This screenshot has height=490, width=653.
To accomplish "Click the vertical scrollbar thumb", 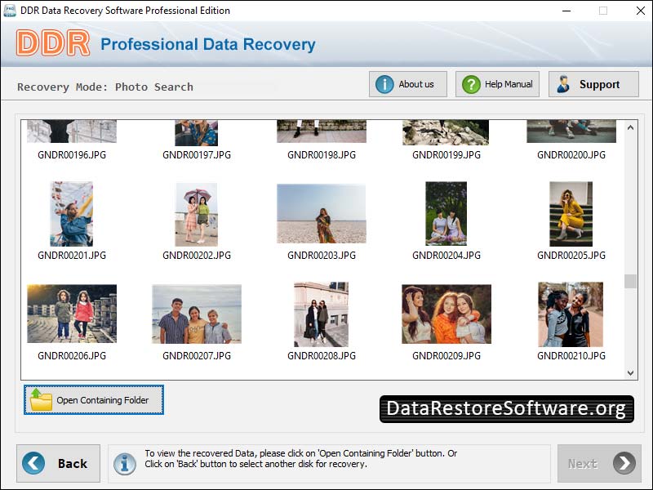I will pyautogui.click(x=630, y=281).
